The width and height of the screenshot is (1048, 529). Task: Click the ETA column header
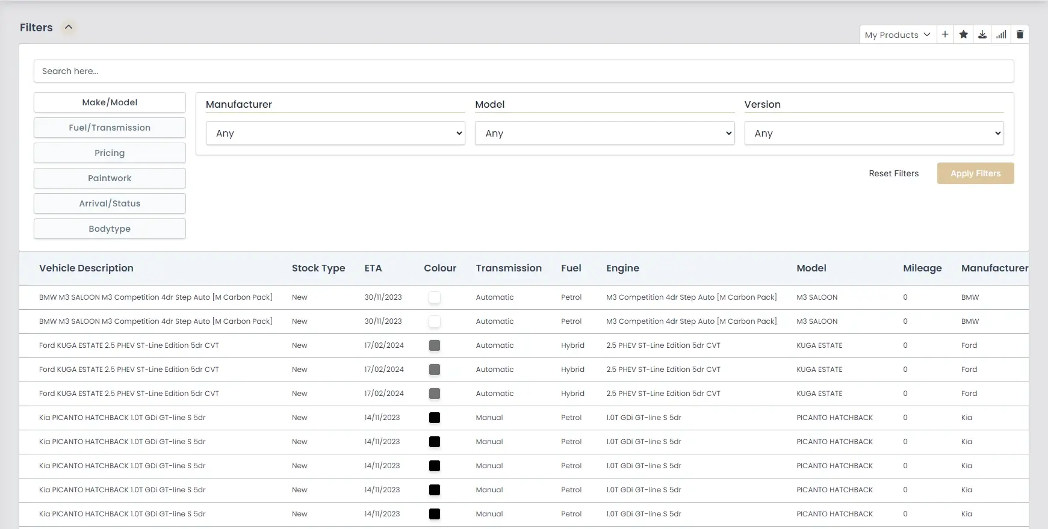[373, 268]
